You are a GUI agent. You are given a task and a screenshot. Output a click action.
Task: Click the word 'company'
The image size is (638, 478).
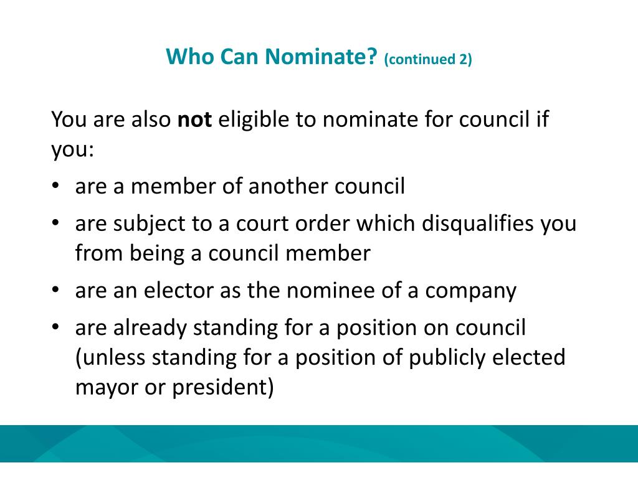471,292
